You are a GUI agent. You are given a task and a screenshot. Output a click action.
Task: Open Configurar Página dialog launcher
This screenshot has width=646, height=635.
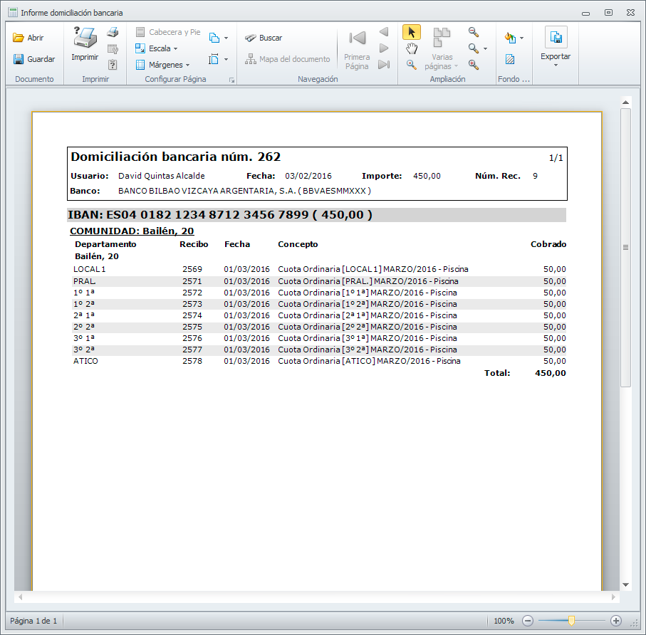pos(231,80)
